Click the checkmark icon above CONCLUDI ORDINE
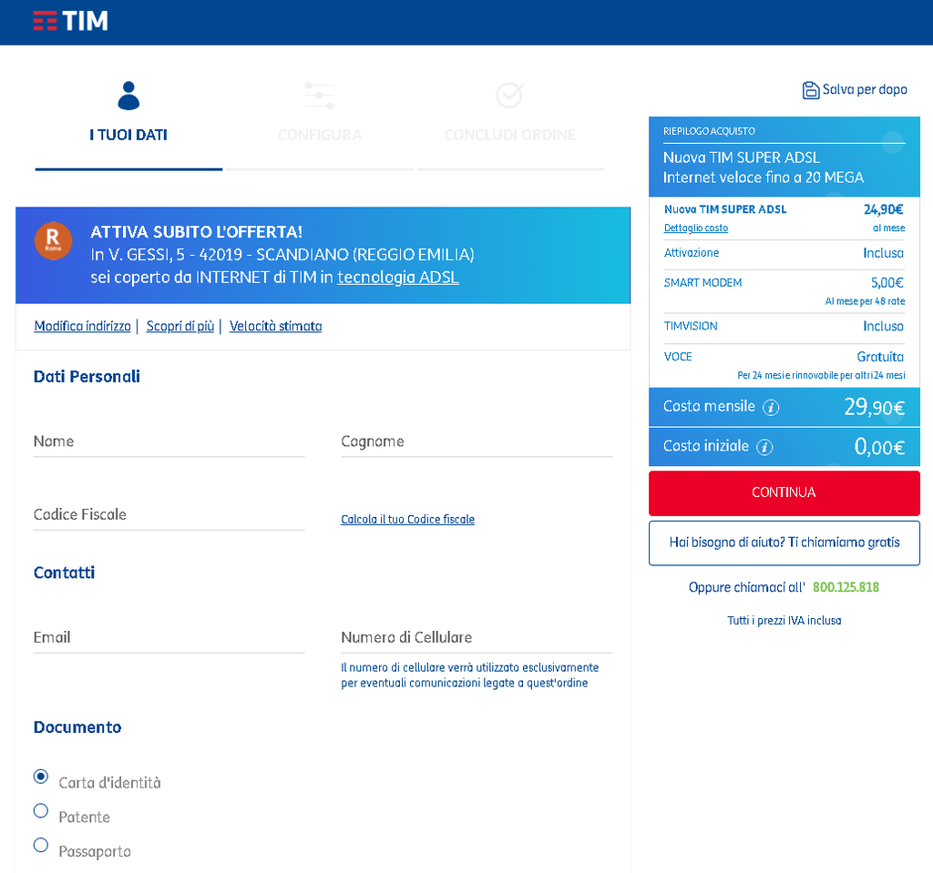The height and width of the screenshot is (873, 933). (x=510, y=96)
